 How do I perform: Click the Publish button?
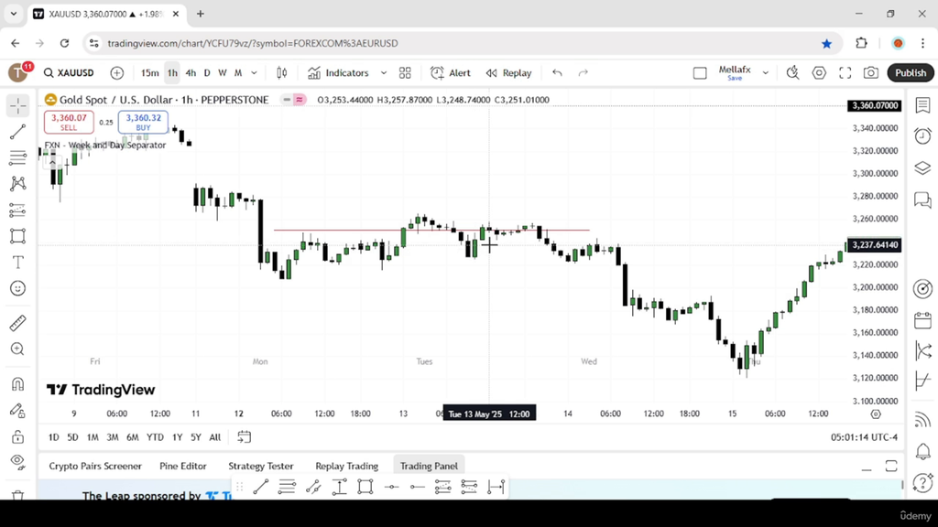point(911,73)
